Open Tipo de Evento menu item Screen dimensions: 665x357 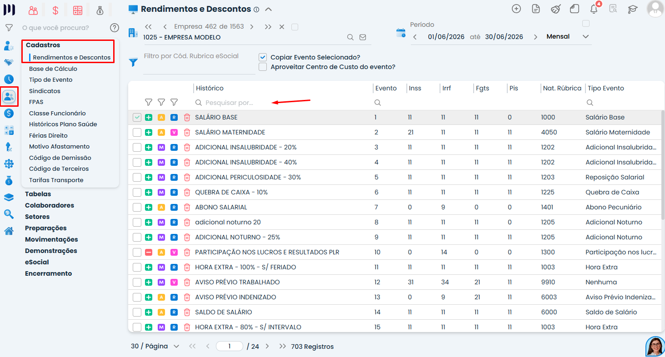[x=51, y=79]
